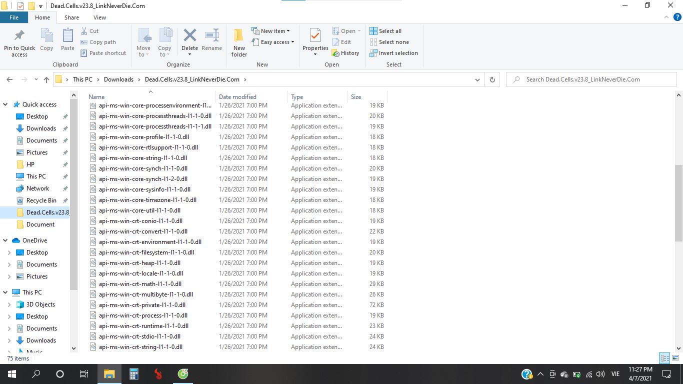
Task: Open Calculator from taskbar
Action: point(133,374)
